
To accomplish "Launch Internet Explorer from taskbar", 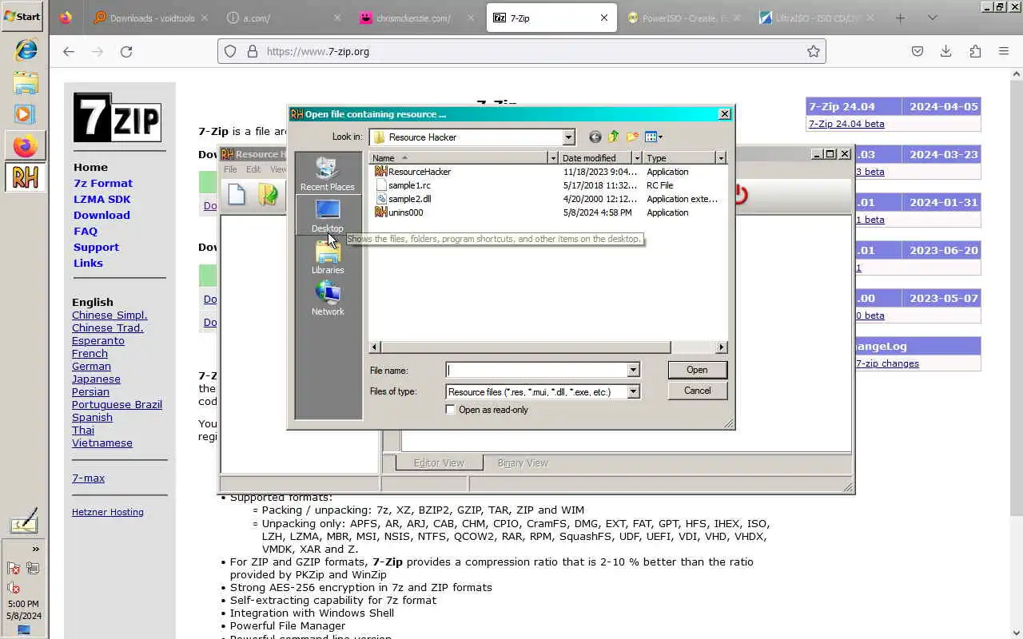I will (x=25, y=50).
